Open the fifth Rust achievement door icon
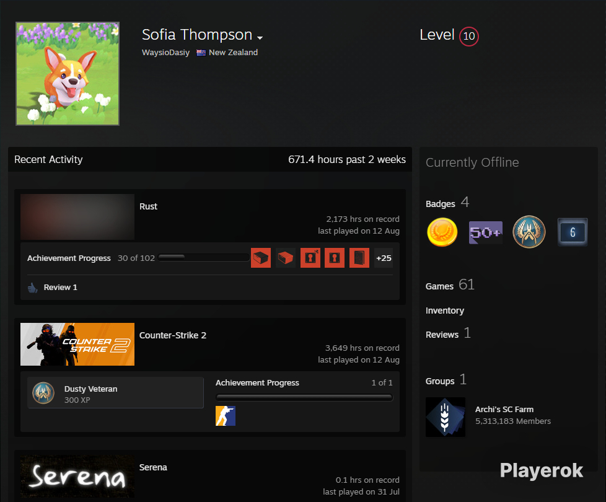Image resolution: width=606 pixels, height=502 pixels. [x=359, y=258]
